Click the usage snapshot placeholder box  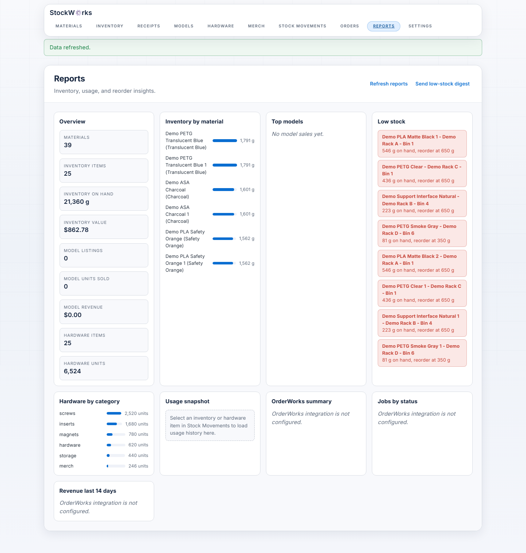click(210, 426)
